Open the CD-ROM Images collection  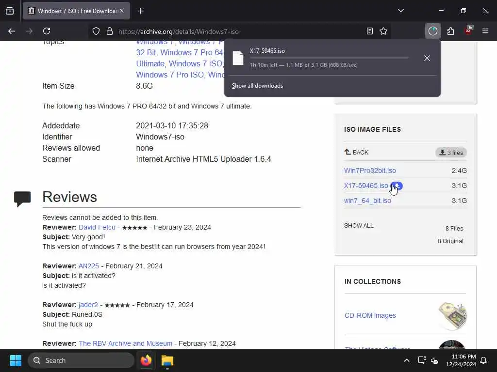(x=370, y=315)
